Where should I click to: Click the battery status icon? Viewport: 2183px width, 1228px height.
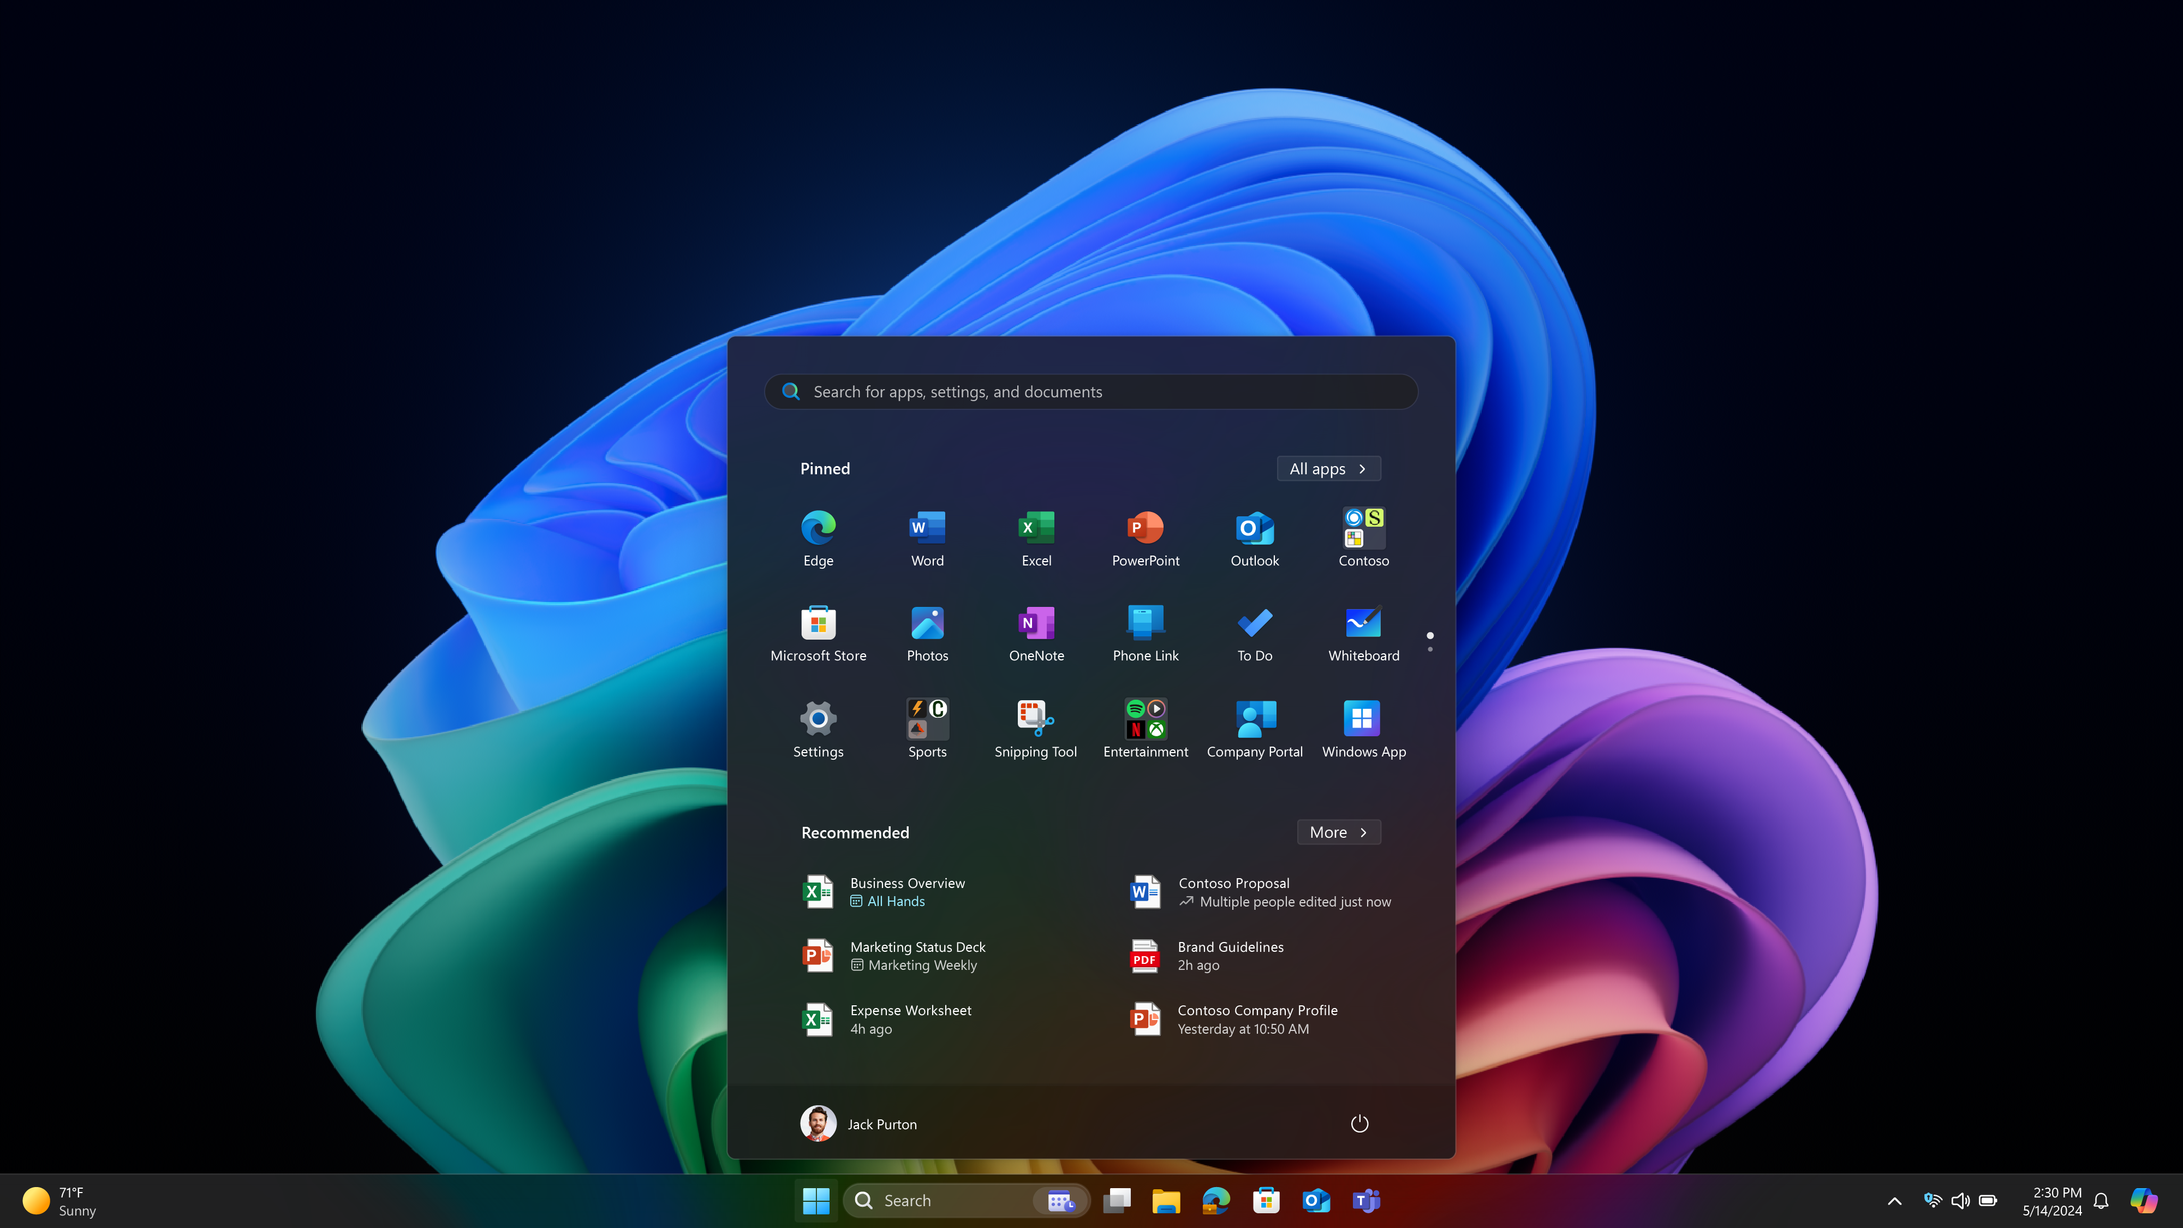[1988, 1201]
